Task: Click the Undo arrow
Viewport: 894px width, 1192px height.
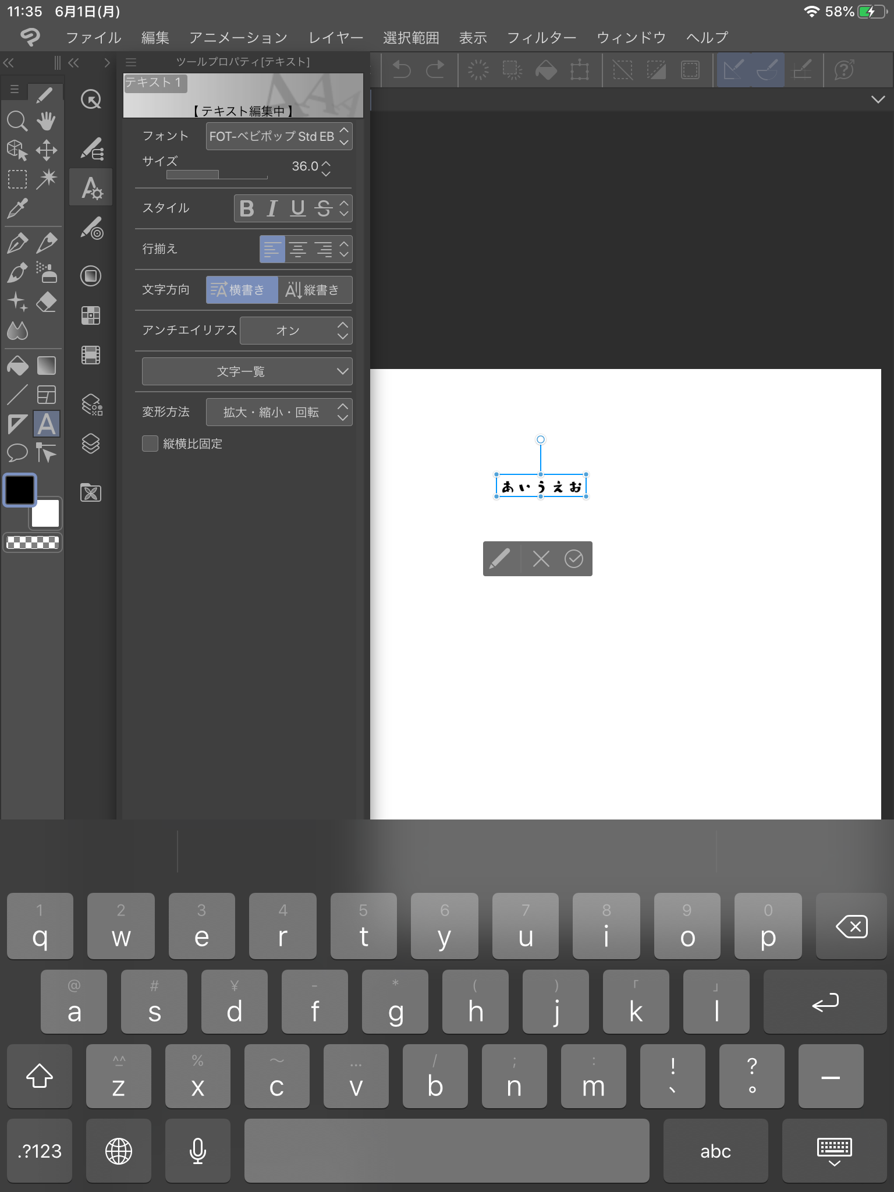Action: tap(402, 70)
